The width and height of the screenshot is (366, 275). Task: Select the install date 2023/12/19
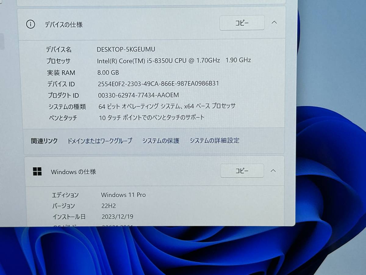click(117, 217)
